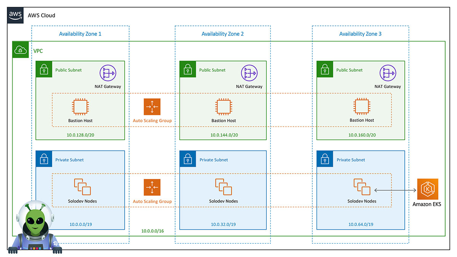
Task: Select the Bastion Host icon in Availability Zone 1
Action: (x=80, y=107)
